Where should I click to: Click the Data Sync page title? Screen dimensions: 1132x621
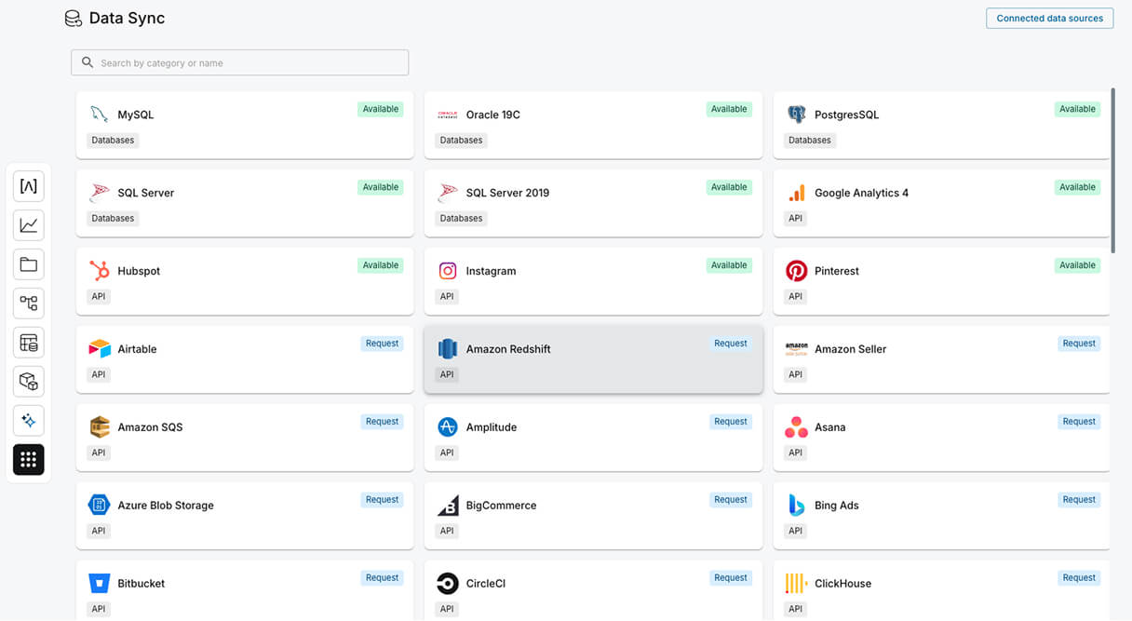[127, 19]
